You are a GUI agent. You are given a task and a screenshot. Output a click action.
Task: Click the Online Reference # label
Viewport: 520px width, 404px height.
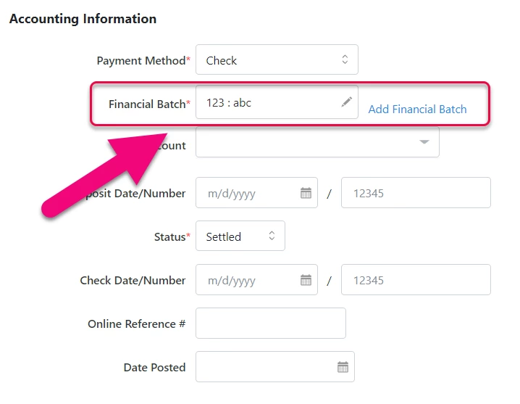137,324
